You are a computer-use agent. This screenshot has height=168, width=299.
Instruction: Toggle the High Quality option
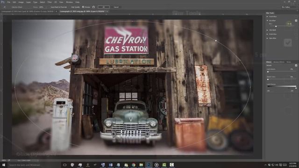[75, 7]
